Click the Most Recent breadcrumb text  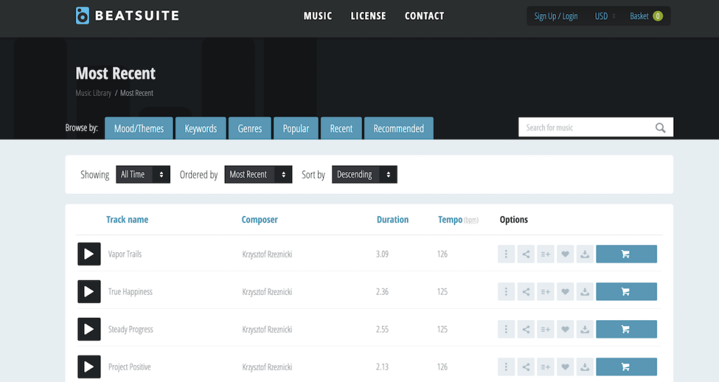click(x=137, y=93)
